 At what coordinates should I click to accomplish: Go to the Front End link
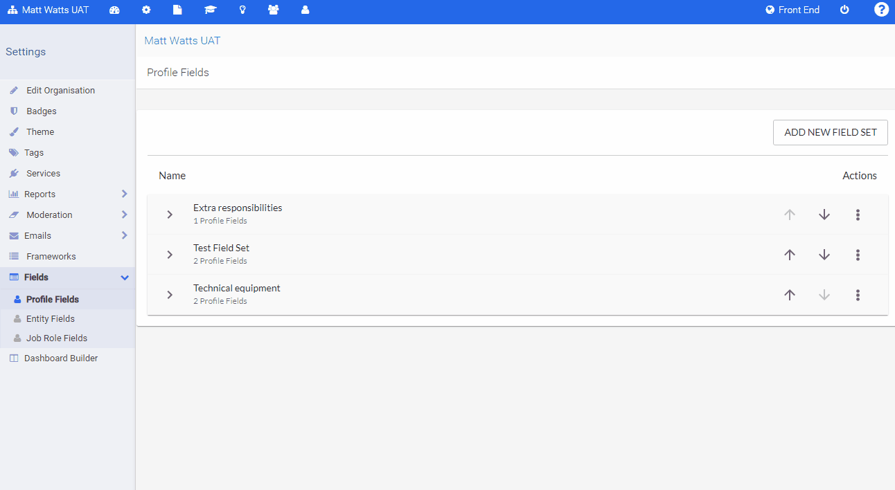792,10
